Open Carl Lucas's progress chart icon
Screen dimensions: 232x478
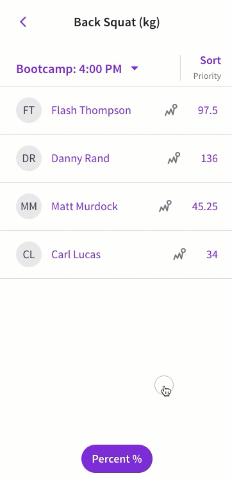coord(179,254)
